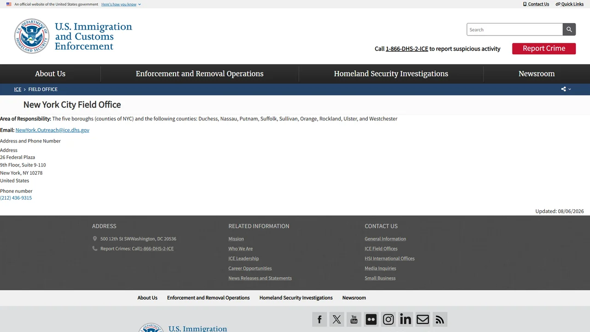Click the (212) 436-9315 phone link

click(16, 198)
